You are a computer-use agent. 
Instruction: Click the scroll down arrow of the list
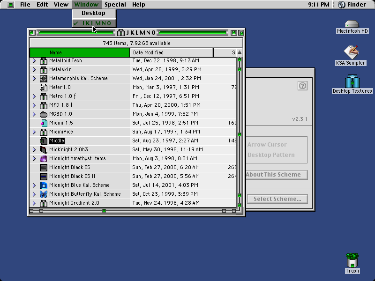tap(240, 205)
